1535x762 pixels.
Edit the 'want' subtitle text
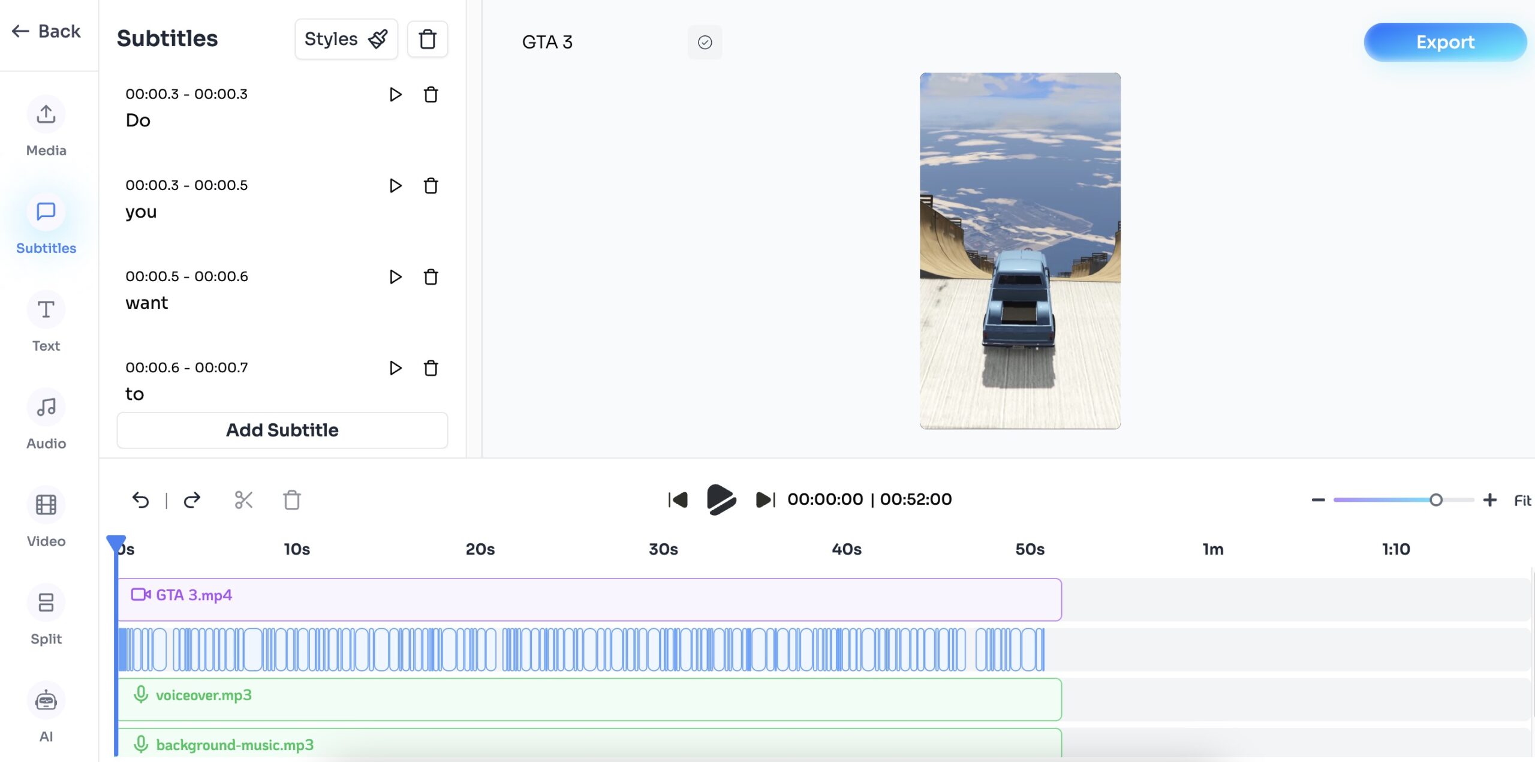147,303
